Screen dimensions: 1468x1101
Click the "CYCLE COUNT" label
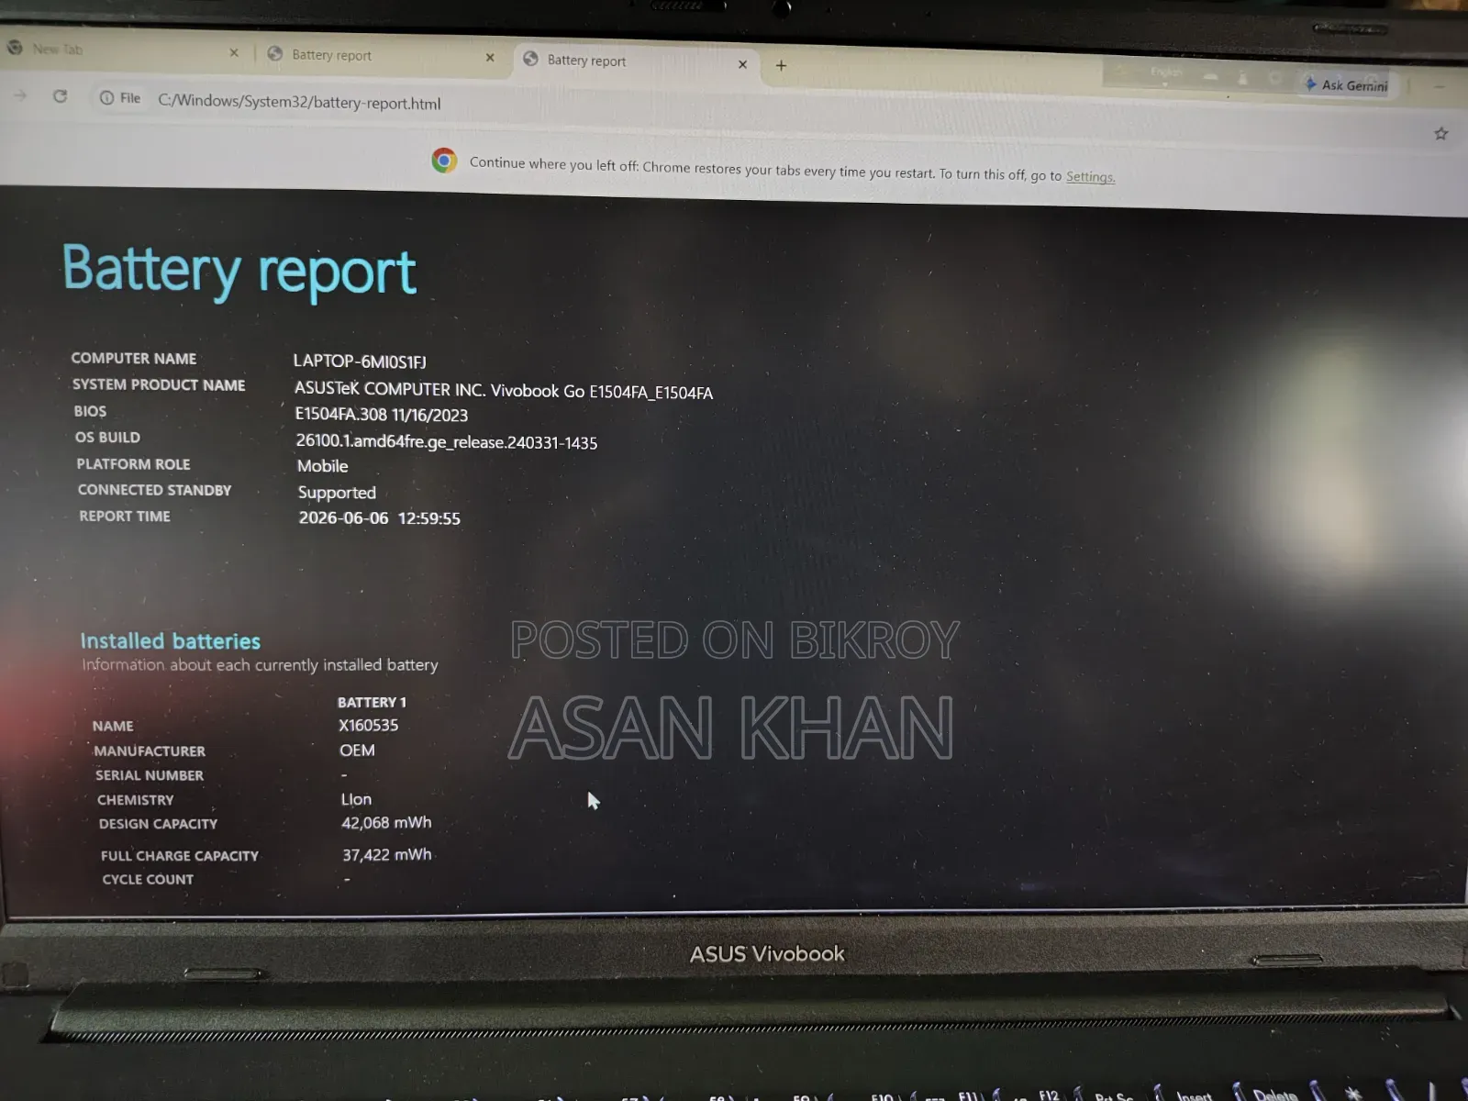tap(148, 880)
